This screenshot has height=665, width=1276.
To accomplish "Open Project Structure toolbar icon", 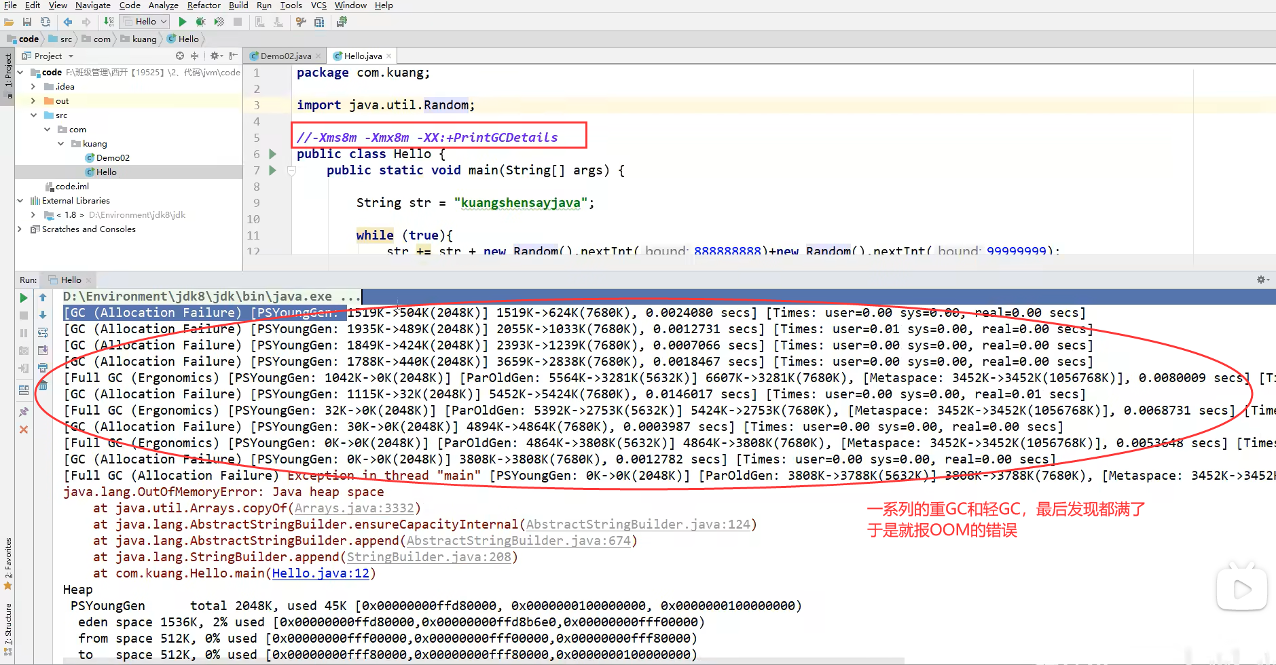I will click(x=319, y=22).
